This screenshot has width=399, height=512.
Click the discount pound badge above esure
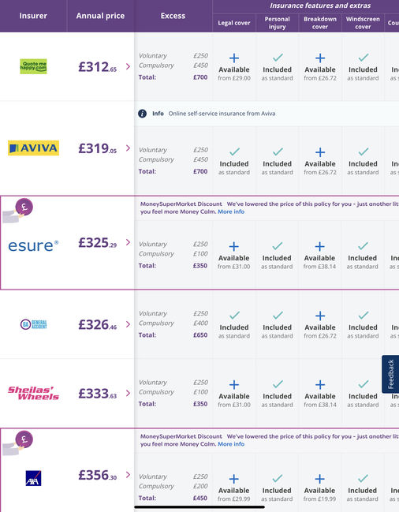pos(24,207)
